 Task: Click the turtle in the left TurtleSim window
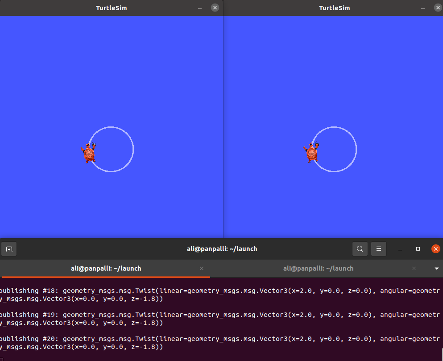point(88,153)
